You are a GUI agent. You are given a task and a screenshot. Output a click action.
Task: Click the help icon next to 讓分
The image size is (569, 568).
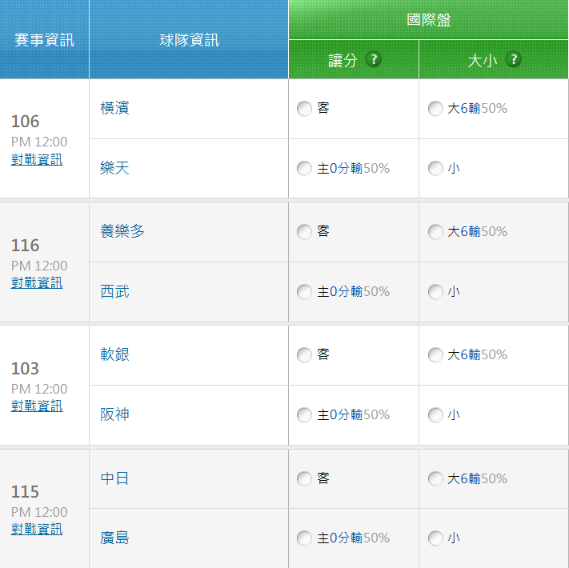[x=373, y=60]
